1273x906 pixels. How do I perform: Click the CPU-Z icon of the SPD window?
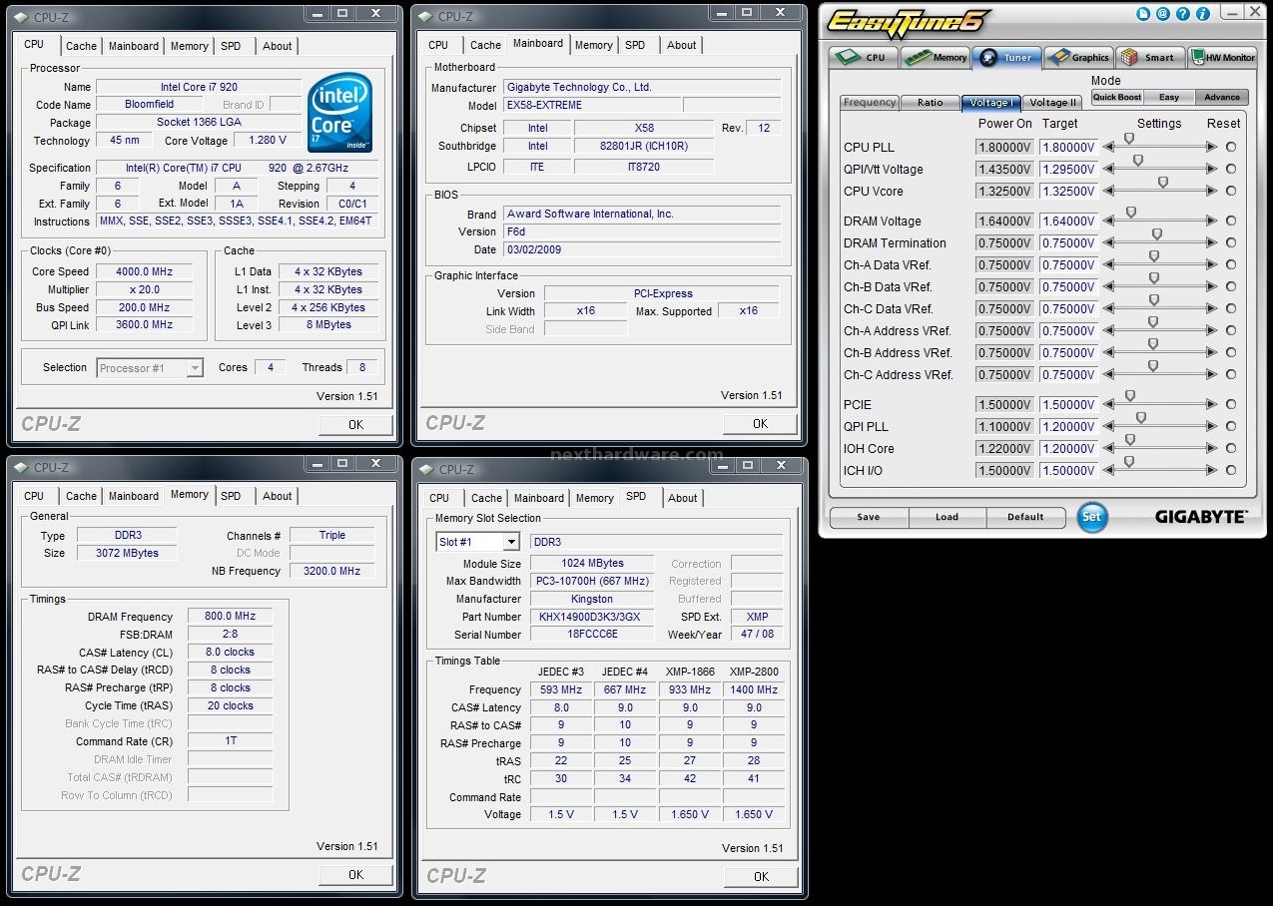pyautogui.click(x=425, y=469)
